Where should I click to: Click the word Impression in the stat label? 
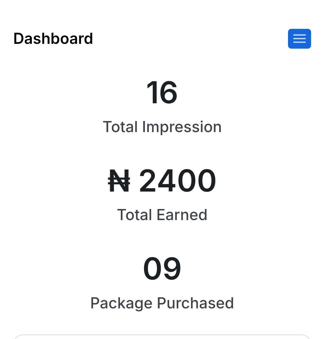(182, 127)
